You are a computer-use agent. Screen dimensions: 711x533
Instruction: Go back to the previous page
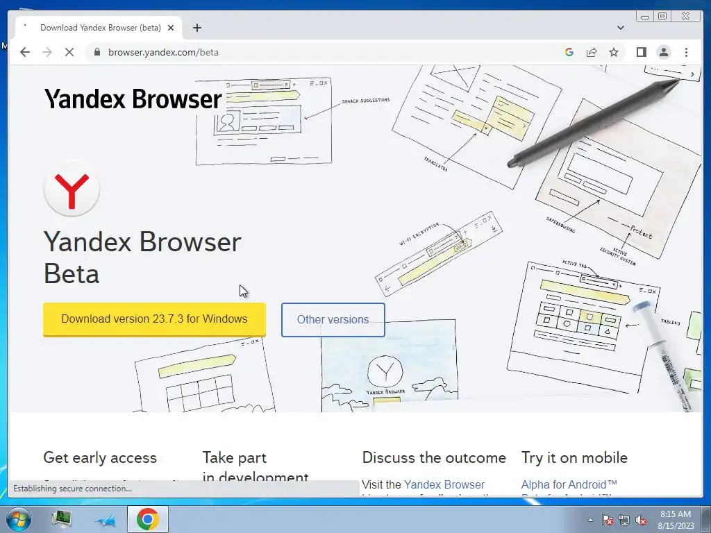25,52
